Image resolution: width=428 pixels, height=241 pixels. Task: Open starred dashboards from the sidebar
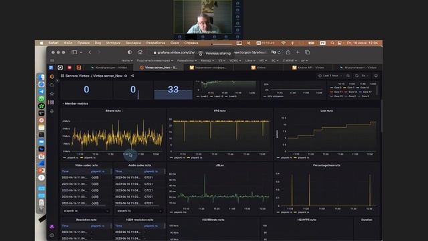[52, 94]
